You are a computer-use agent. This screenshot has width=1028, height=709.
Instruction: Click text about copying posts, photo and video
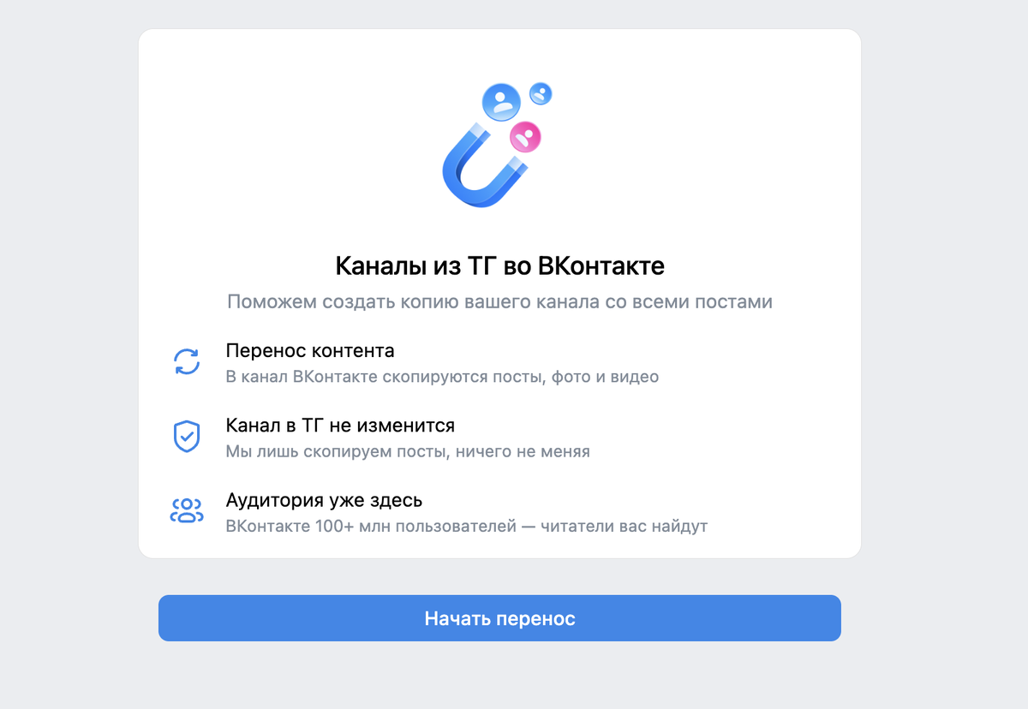click(x=442, y=377)
